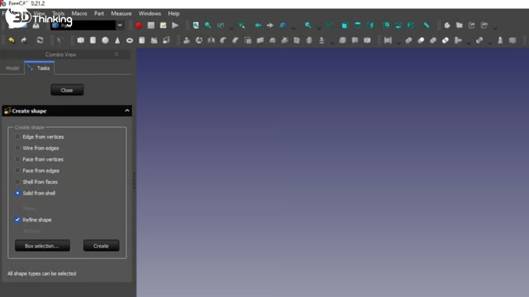
Task: Click the Fit selection zoom icon
Action: [x=208, y=26]
